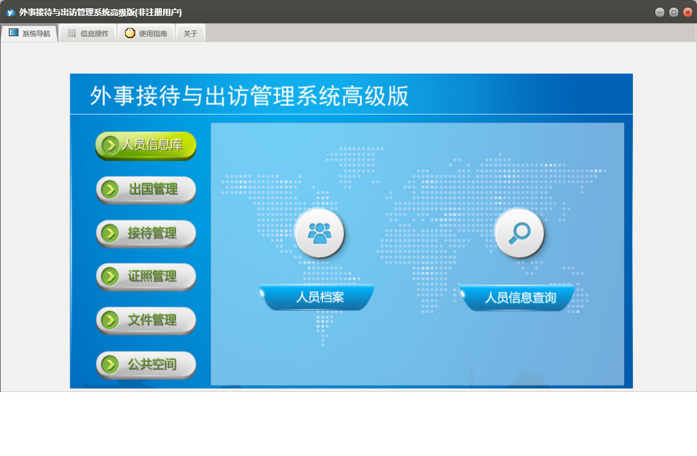Click the application logo in the title bar
The image size is (697, 456).
click(x=10, y=12)
